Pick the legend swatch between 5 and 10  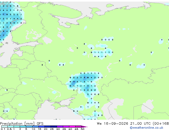tap(29, 127)
